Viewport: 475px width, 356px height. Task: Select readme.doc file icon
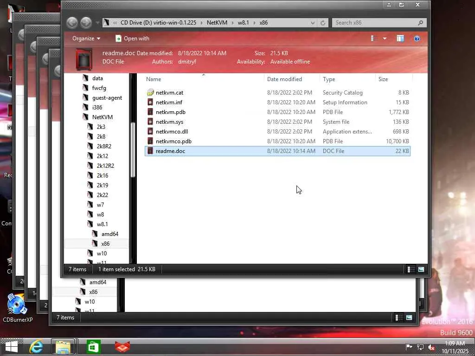pos(150,151)
